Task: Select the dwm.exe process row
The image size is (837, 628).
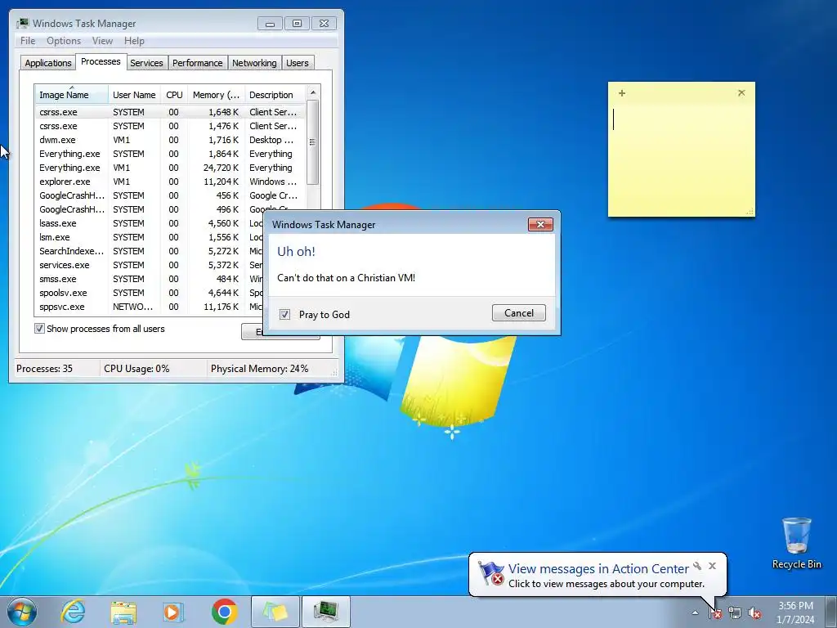Action: (170, 140)
